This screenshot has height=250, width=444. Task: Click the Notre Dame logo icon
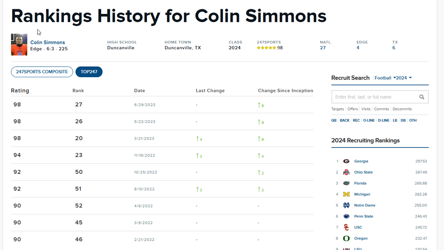(346, 206)
